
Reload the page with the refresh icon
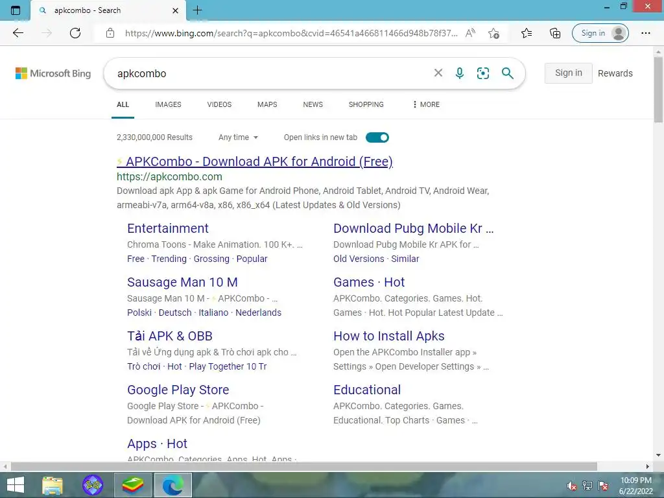[75, 33]
